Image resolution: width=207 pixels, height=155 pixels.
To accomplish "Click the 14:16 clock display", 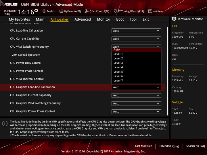I will 26,12.
